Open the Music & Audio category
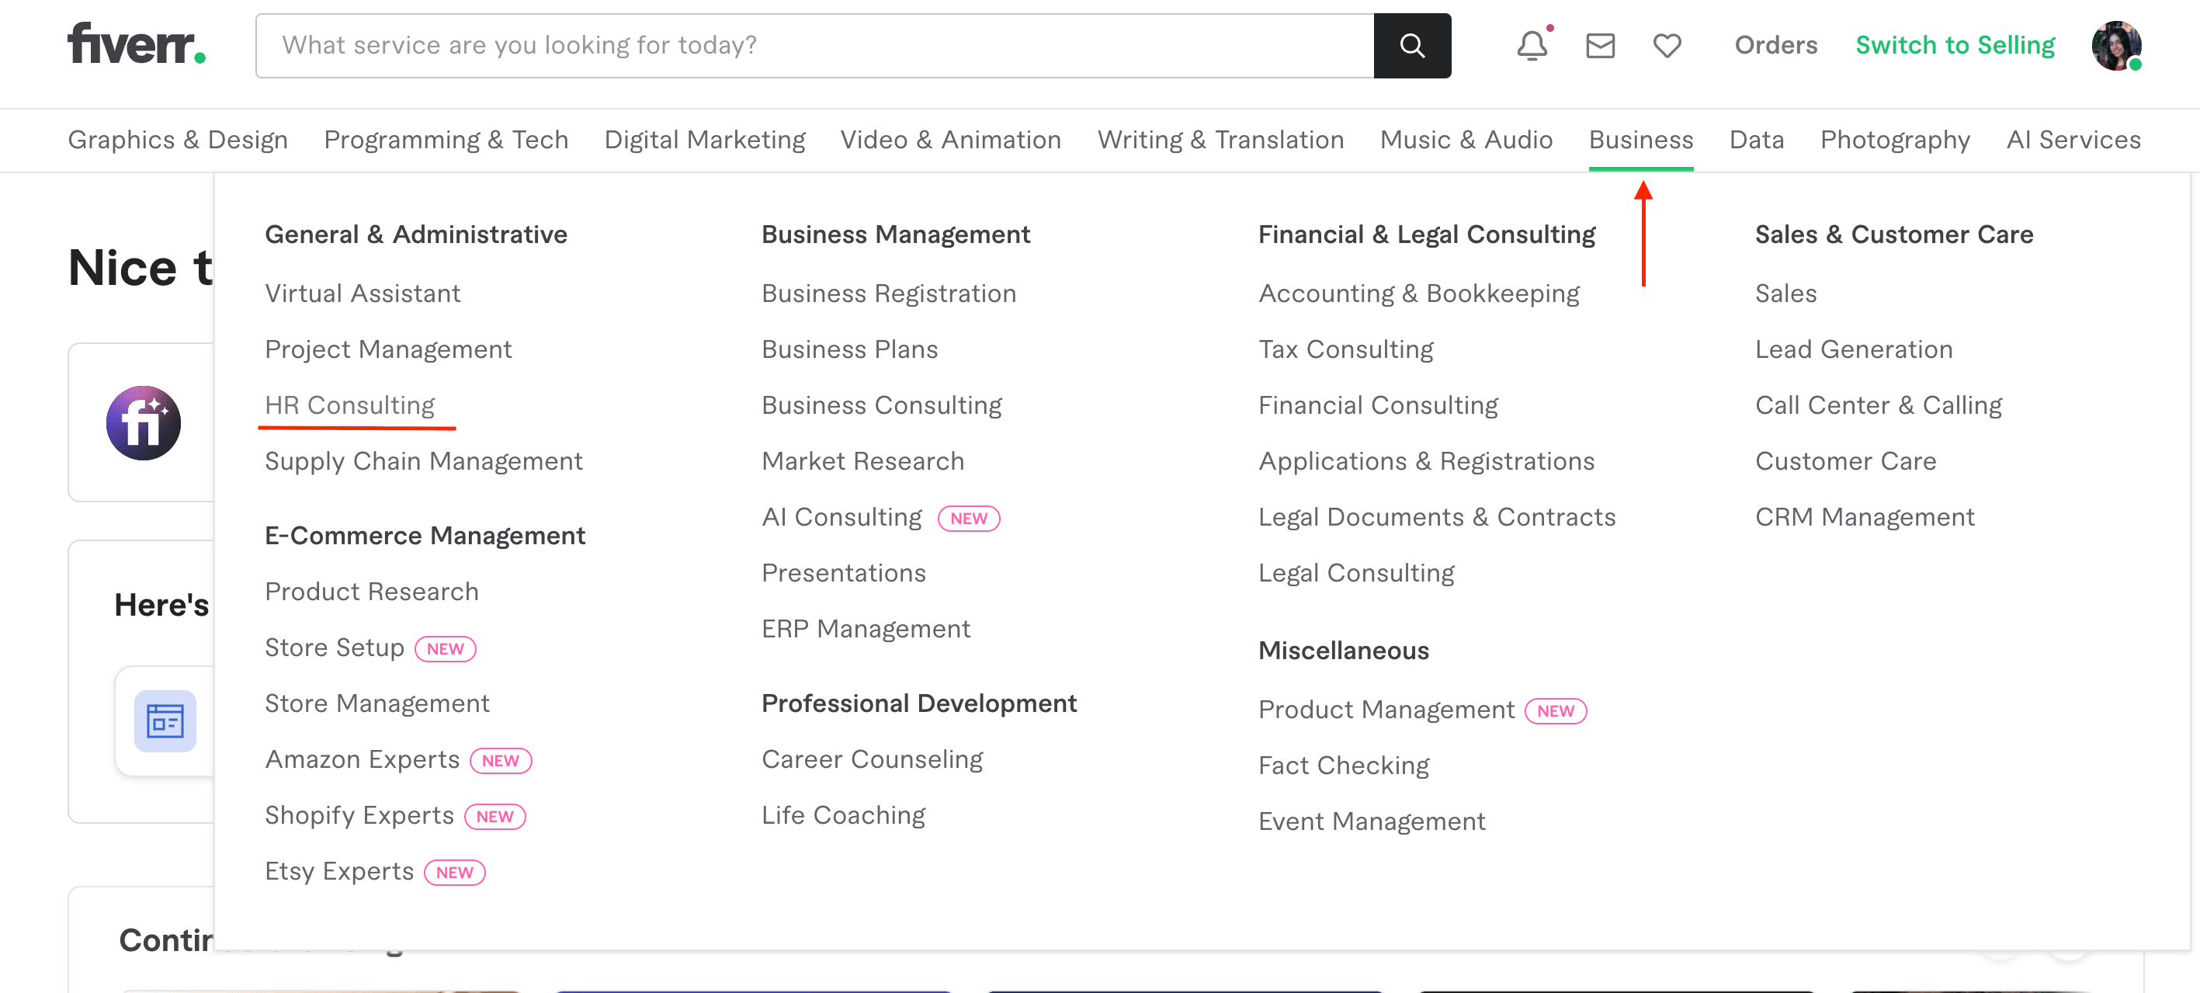This screenshot has width=2200, height=993. tap(1466, 139)
